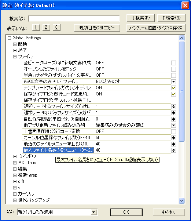Open the ASCII文字のみ + LF ファイル dropdown arrow
The height and width of the screenshot is (221, 191).
(x=173, y=81)
